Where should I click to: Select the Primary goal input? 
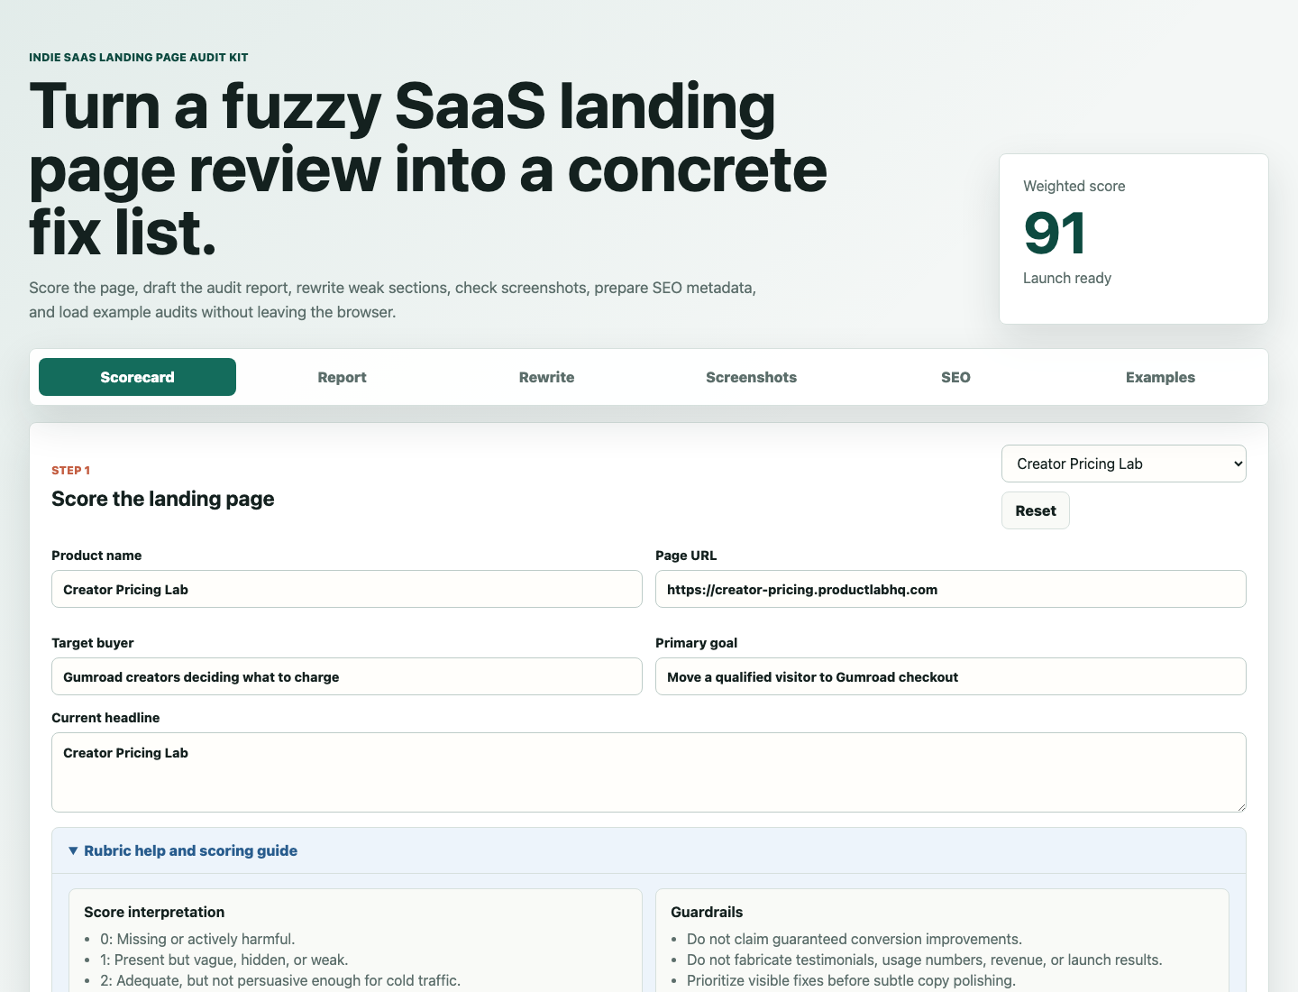(950, 676)
